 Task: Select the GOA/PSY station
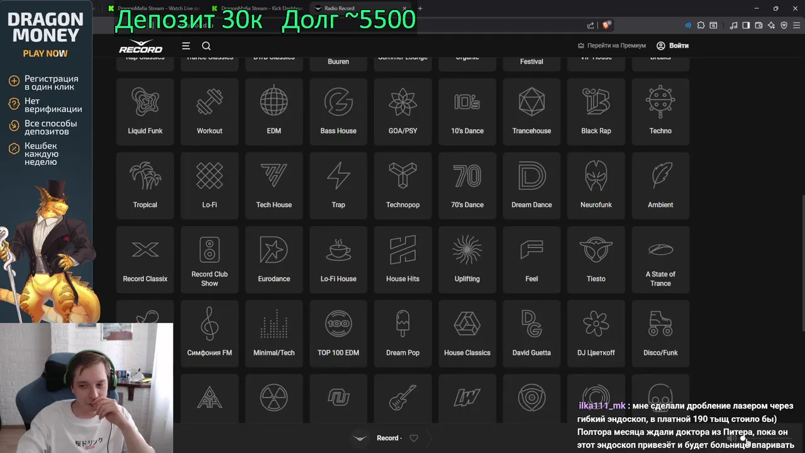[x=403, y=111]
